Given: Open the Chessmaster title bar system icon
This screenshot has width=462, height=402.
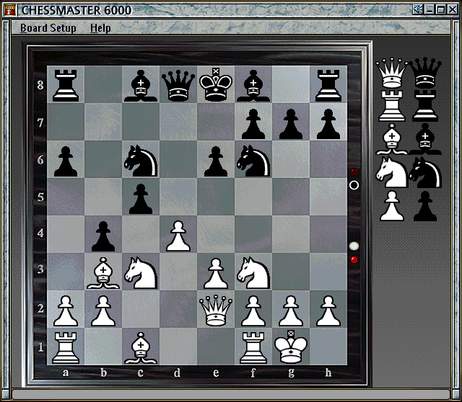Looking at the screenshot, I should [x=11, y=10].
